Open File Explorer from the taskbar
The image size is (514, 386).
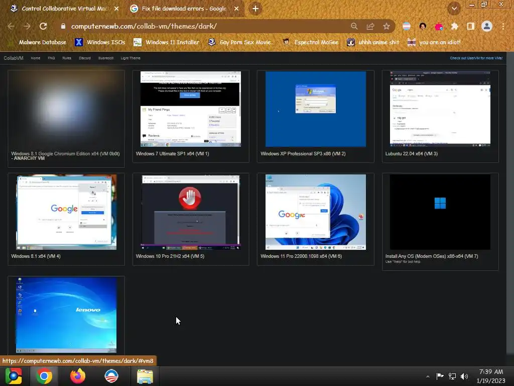click(x=145, y=376)
